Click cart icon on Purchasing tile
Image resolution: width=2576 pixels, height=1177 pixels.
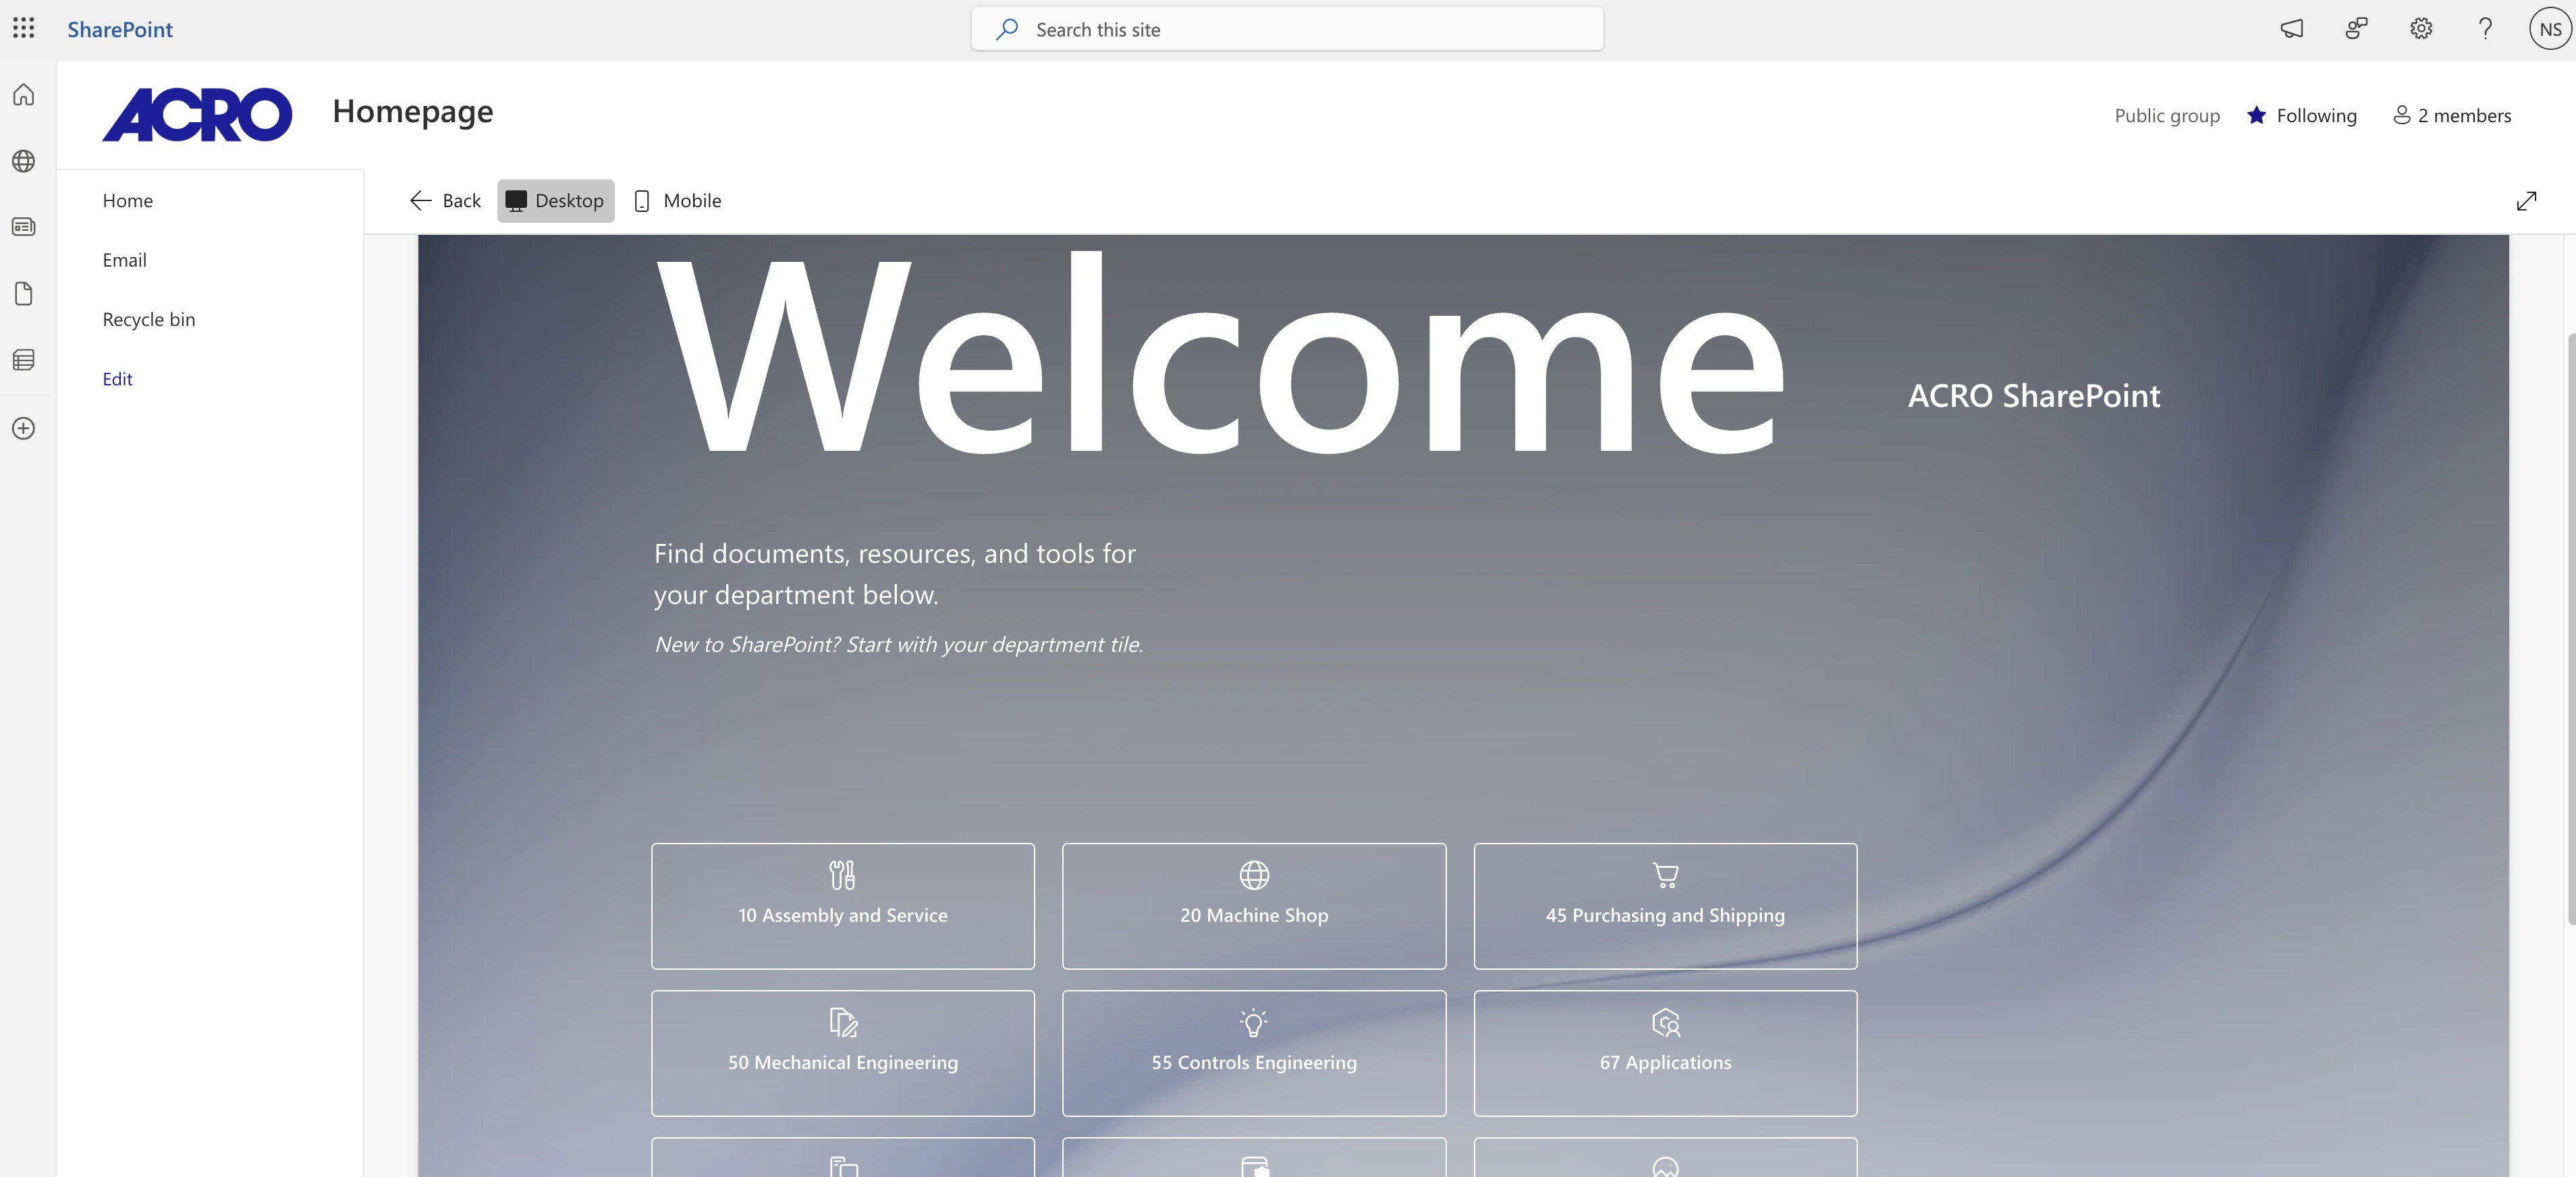click(x=1665, y=875)
